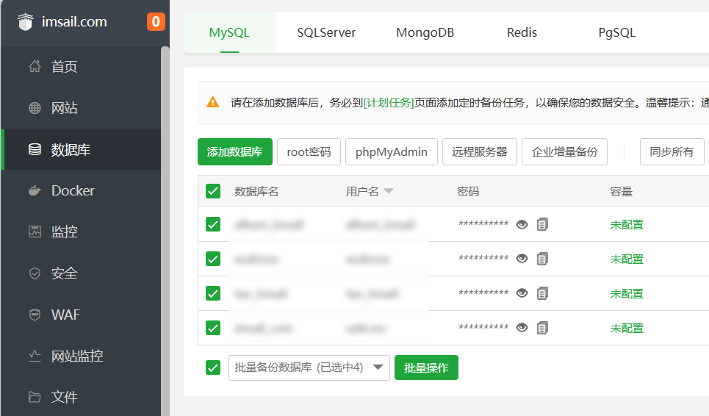Copy password in the first database row
This screenshot has height=416, width=709.
pos(542,224)
